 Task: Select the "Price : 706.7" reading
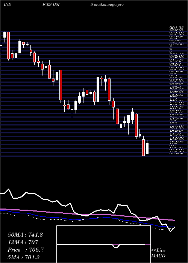pos(26,250)
